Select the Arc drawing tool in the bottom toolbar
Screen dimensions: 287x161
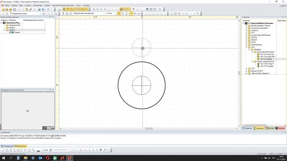point(22,150)
